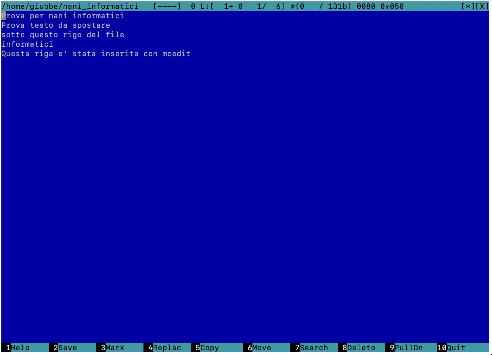Click the [----] file status flags indicator
Image resolution: width=492 pixels, height=355 pixels.
click(x=167, y=6)
